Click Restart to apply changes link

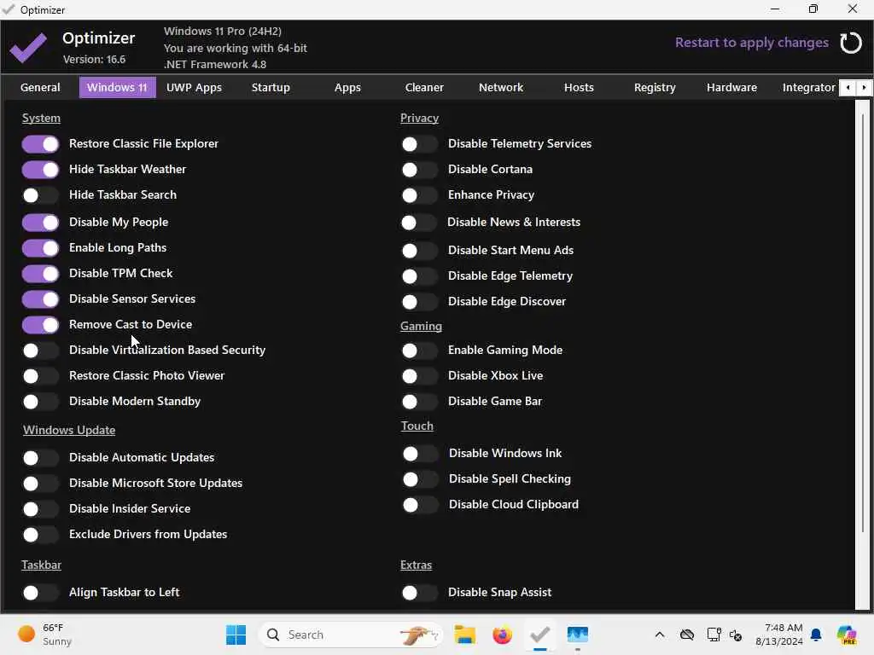pyautogui.click(x=751, y=43)
